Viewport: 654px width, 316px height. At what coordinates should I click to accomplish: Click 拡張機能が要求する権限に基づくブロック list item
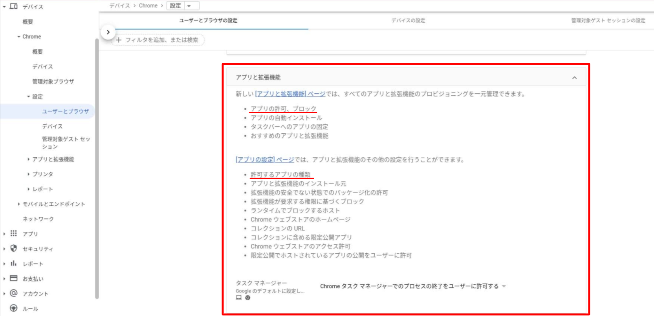307,201
